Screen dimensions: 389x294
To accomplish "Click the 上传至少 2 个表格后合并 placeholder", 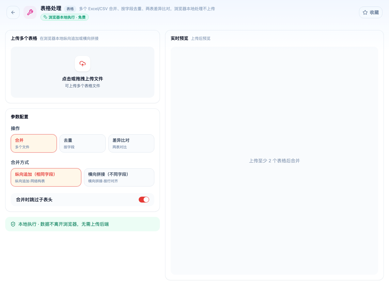I will pos(274,161).
